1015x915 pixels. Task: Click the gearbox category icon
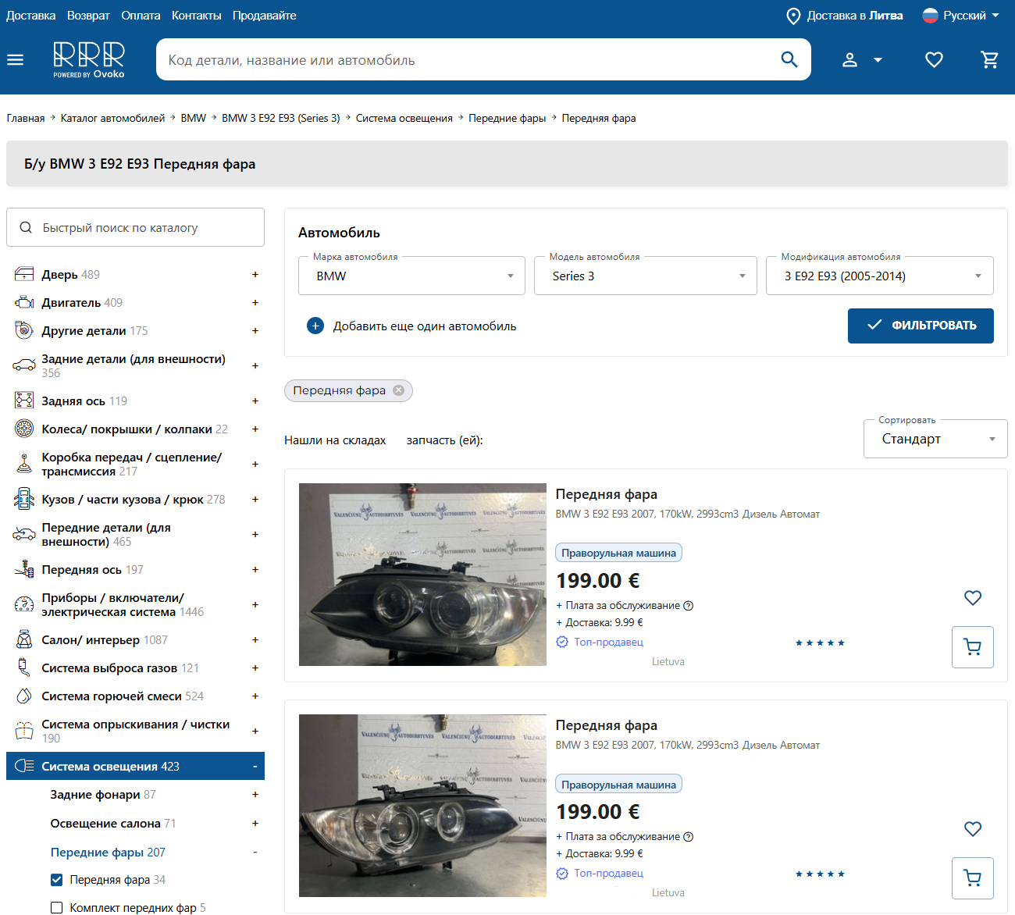24,465
